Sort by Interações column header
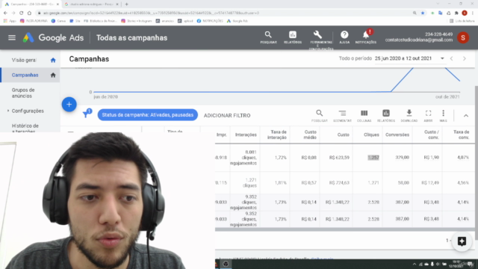Viewport: 478px width, 269px height. pos(246,134)
